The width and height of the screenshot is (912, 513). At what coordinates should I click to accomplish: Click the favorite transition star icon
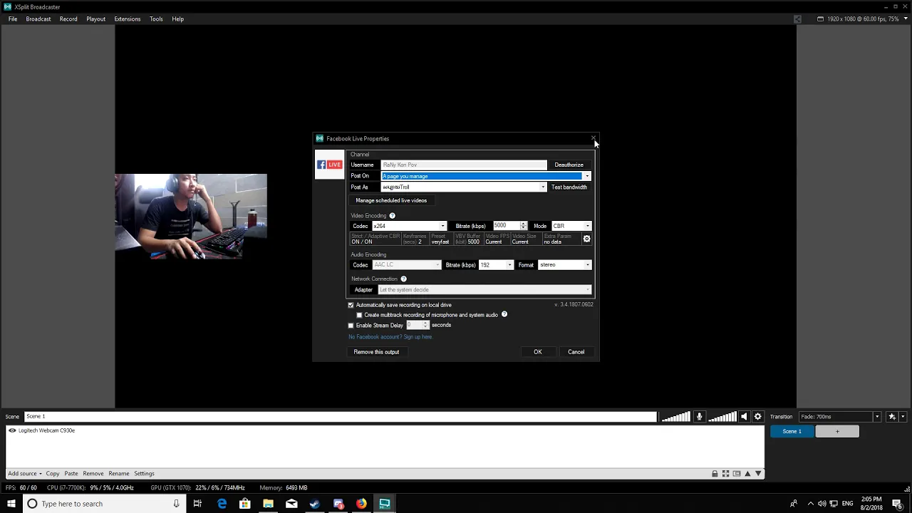pyautogui.click(x=891, y=417)
